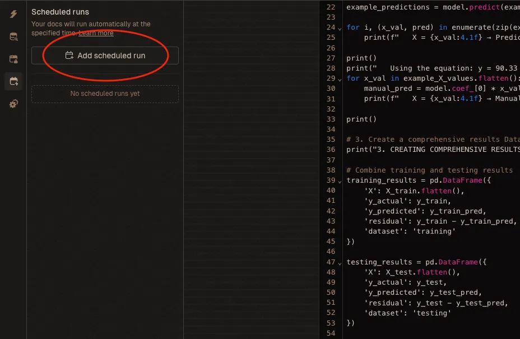The image size is (520, 339).
Task: Open the gear settings icon in sidebar
Action: [13, 104]
